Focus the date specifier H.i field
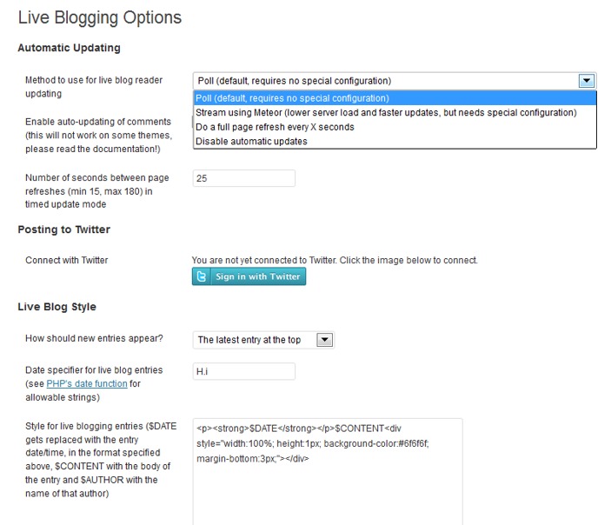611x525 pixels. point(244,371)
